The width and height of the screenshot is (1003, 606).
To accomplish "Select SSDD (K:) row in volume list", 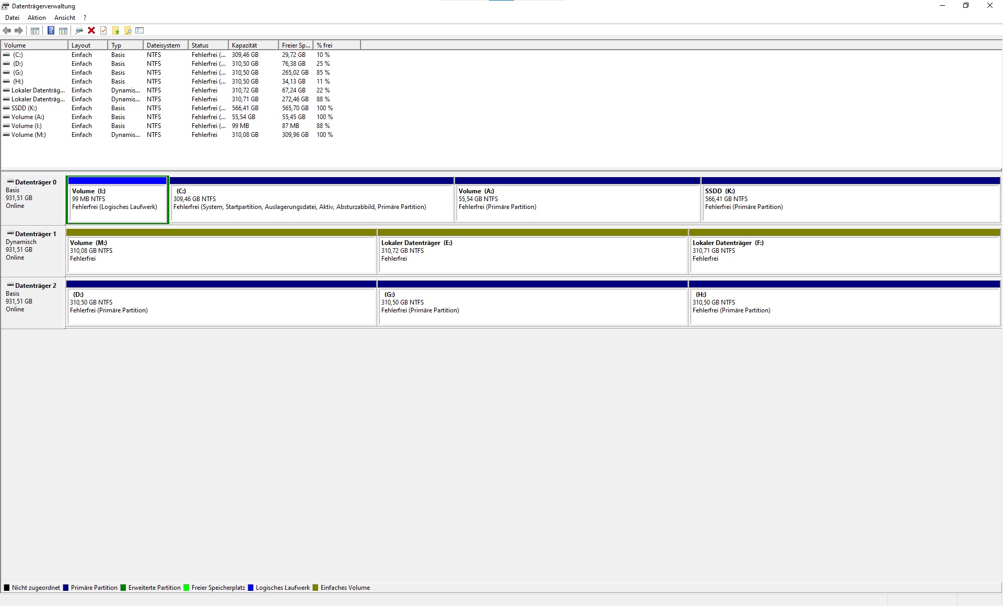I will click(24, 108).
